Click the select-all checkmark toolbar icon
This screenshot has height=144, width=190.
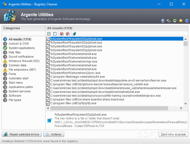tap(49, 34)
